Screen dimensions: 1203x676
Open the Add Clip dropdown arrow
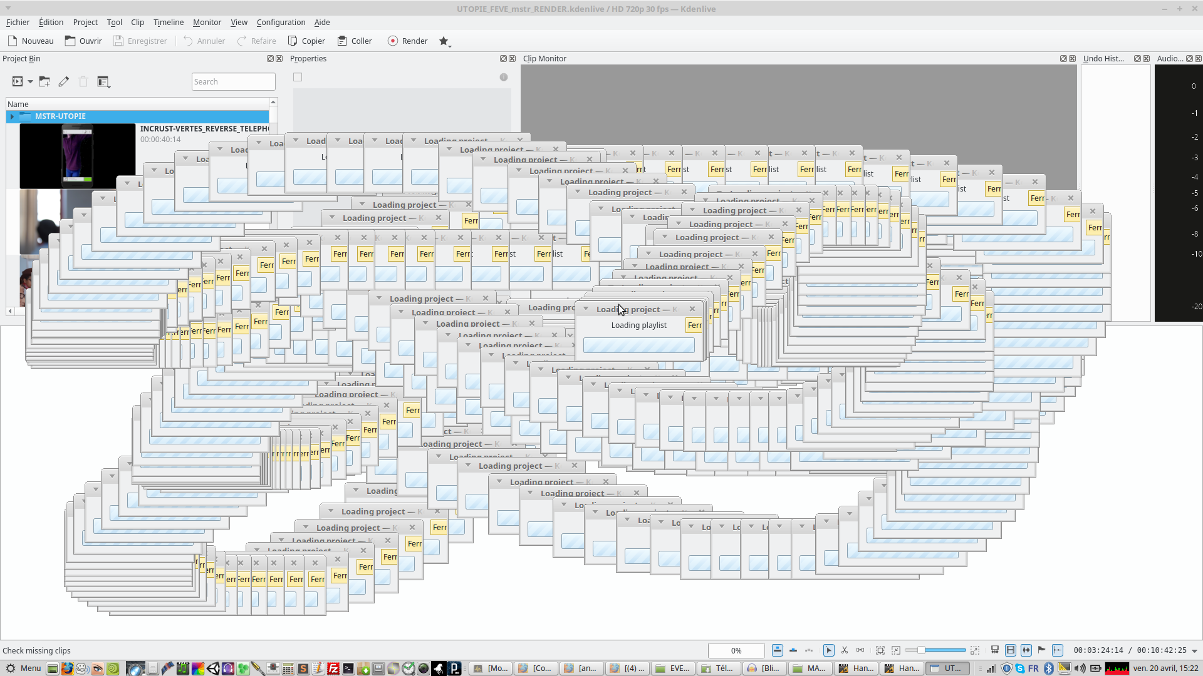coord(30,82)
